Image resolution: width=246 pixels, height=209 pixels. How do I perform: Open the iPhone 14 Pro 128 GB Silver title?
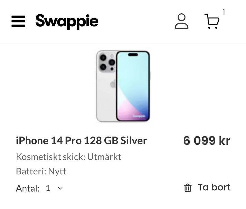click(81, 141)
